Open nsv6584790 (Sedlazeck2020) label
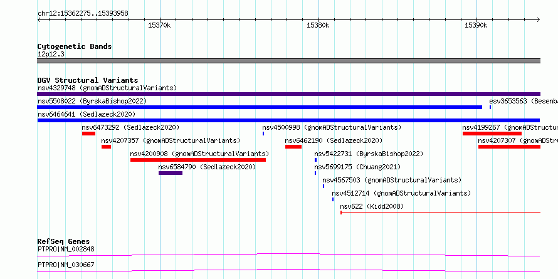The width and height of the screenshot is (558, 279). [207, 167]
